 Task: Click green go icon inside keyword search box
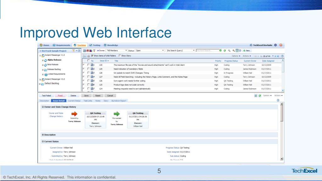[220, 50]
